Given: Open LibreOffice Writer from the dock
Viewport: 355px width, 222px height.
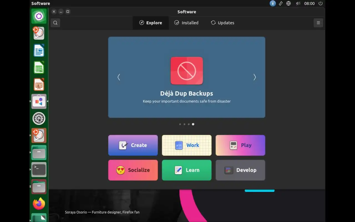Looking at the screenshot, I should click(39, 51).
